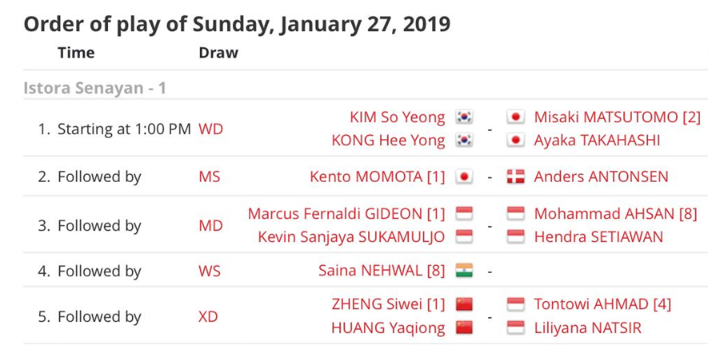
Task: Click Japan flag beside Kento MOMOTA
Action: [x=464, y=177]
